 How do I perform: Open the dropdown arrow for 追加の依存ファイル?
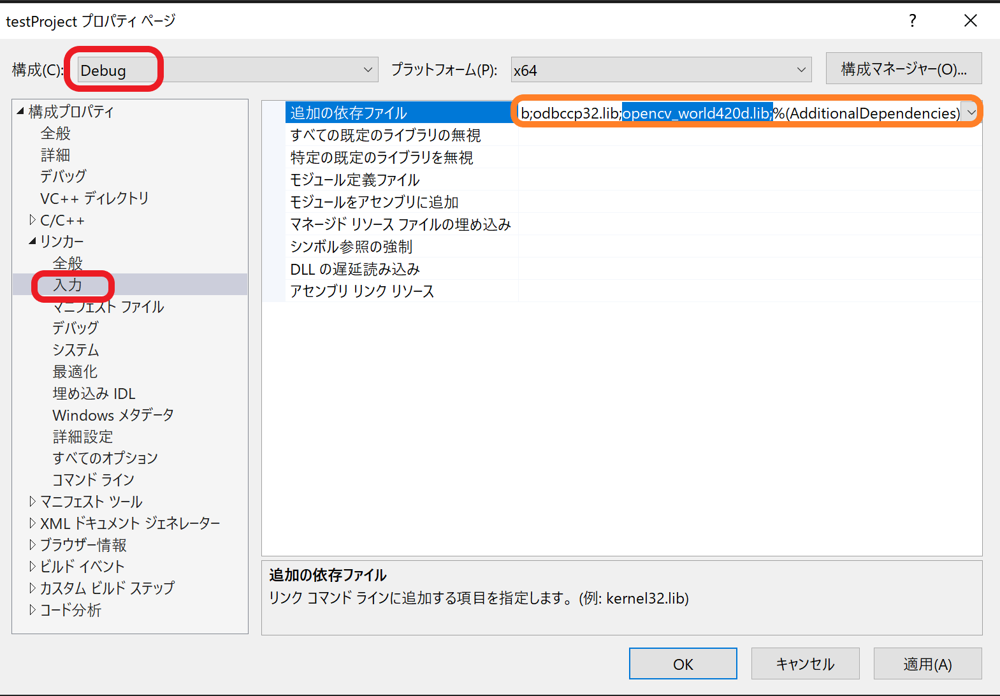(971, 113)
